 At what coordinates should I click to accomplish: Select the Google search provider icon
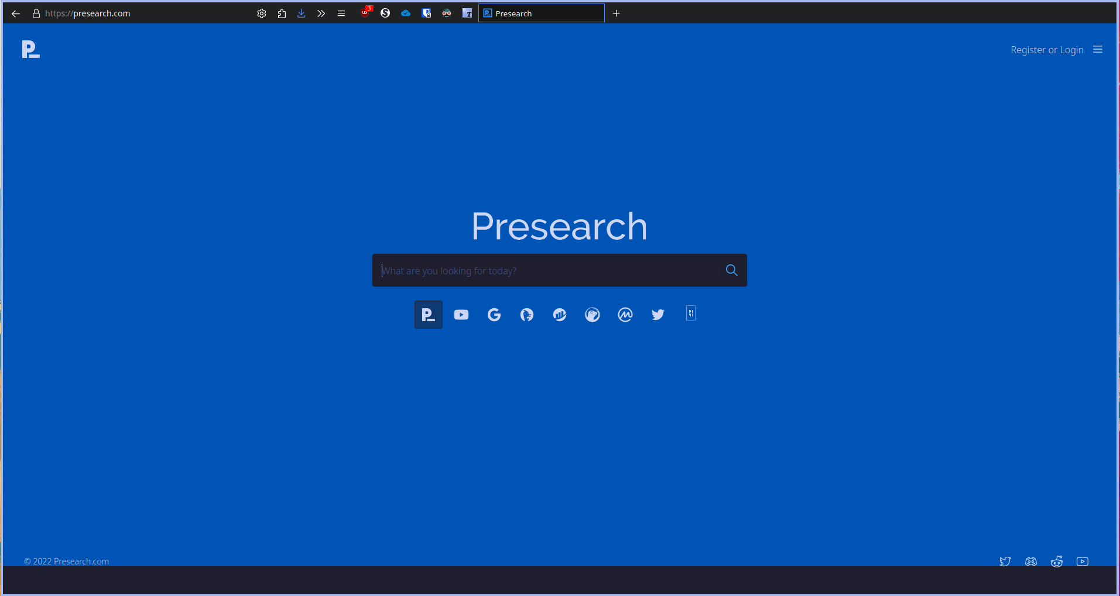pyautogui.click(x=494, y=315)
